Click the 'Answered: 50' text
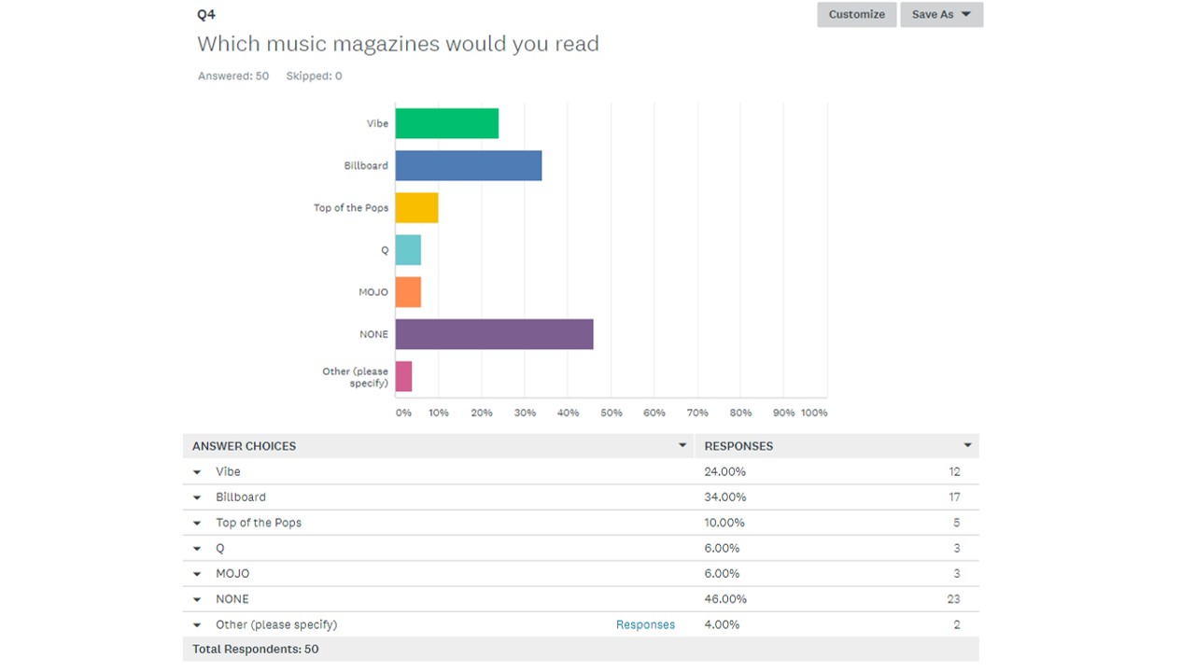The image size is (1195, 672). click(233, 76)
